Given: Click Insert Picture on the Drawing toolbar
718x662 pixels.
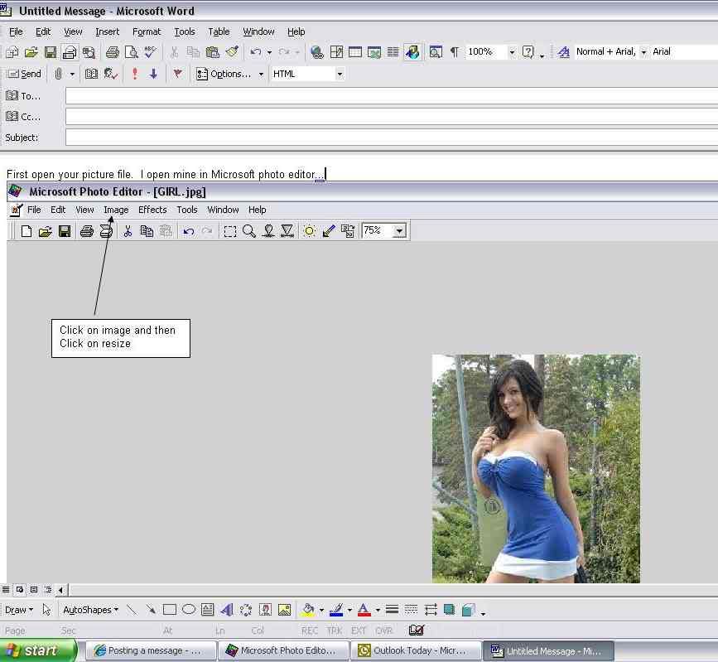Looking at the screenshot, I should pos(284,610).
